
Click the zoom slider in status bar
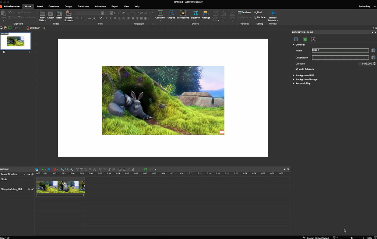352,238
